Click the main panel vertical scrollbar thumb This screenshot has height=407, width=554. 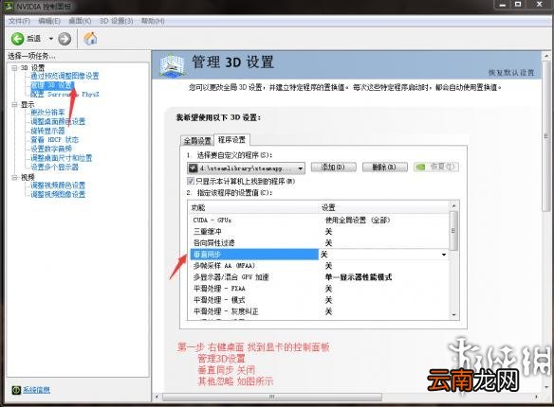pyautogui.click(x=546, y=136)
